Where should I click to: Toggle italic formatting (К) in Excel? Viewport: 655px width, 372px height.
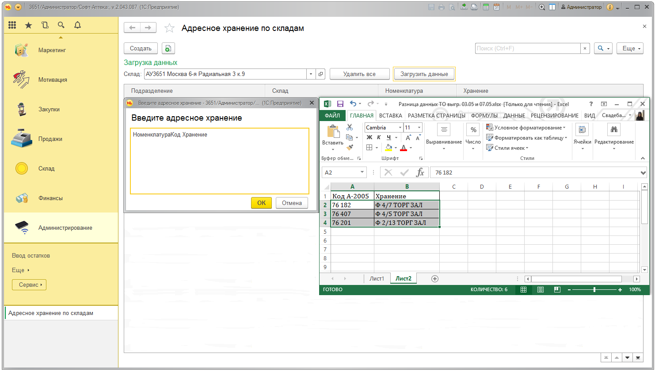(x=379, y=137)
